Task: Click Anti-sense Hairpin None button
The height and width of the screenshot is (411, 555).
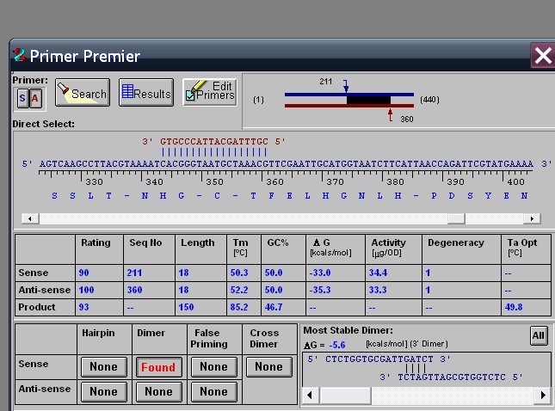Action: (104, 391)
